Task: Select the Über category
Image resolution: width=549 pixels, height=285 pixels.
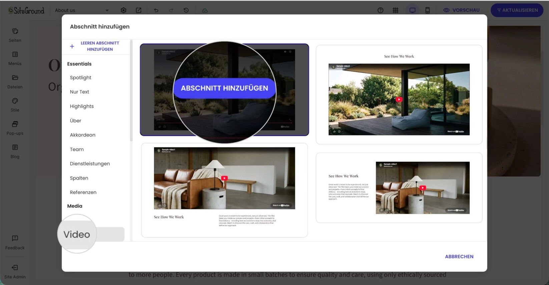Action: pos(76,121)
